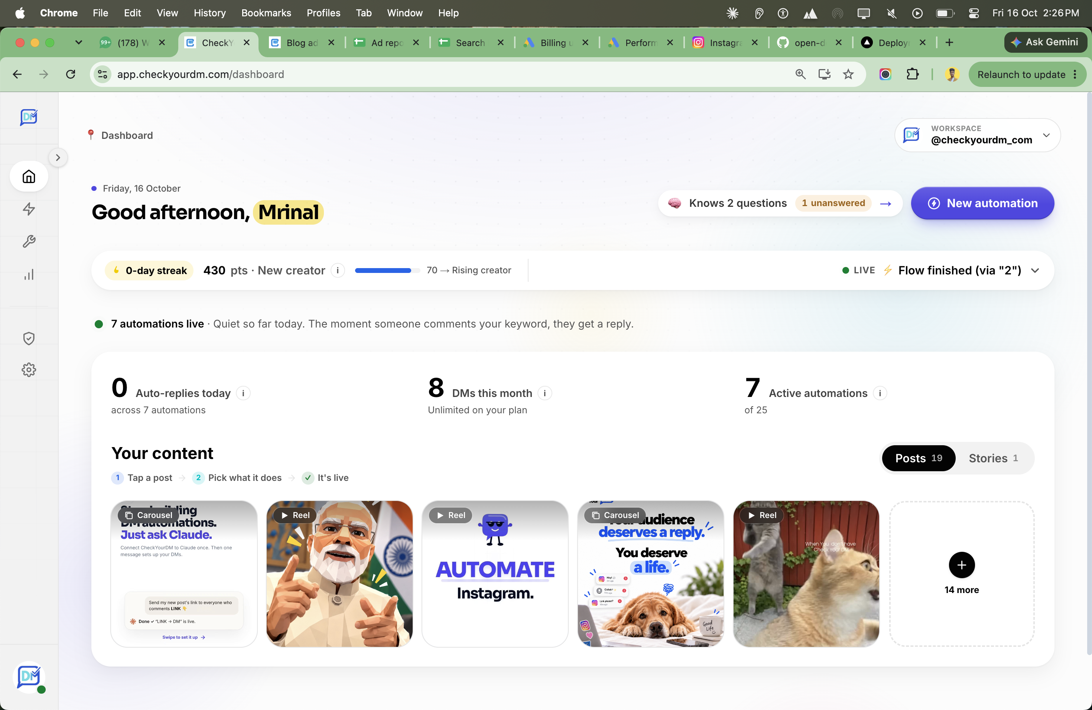Open the lightning bolt automations icon
1092x710 pixels.
tap(29, 209)
